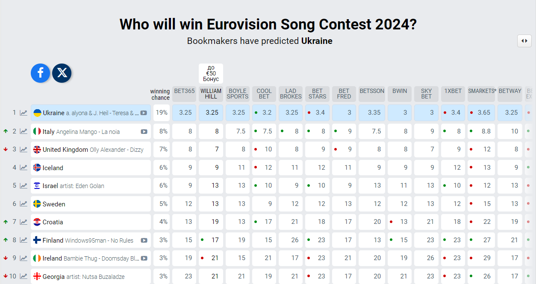Share odds on X (Twitter)
The image size is (536, 284).
62,73
